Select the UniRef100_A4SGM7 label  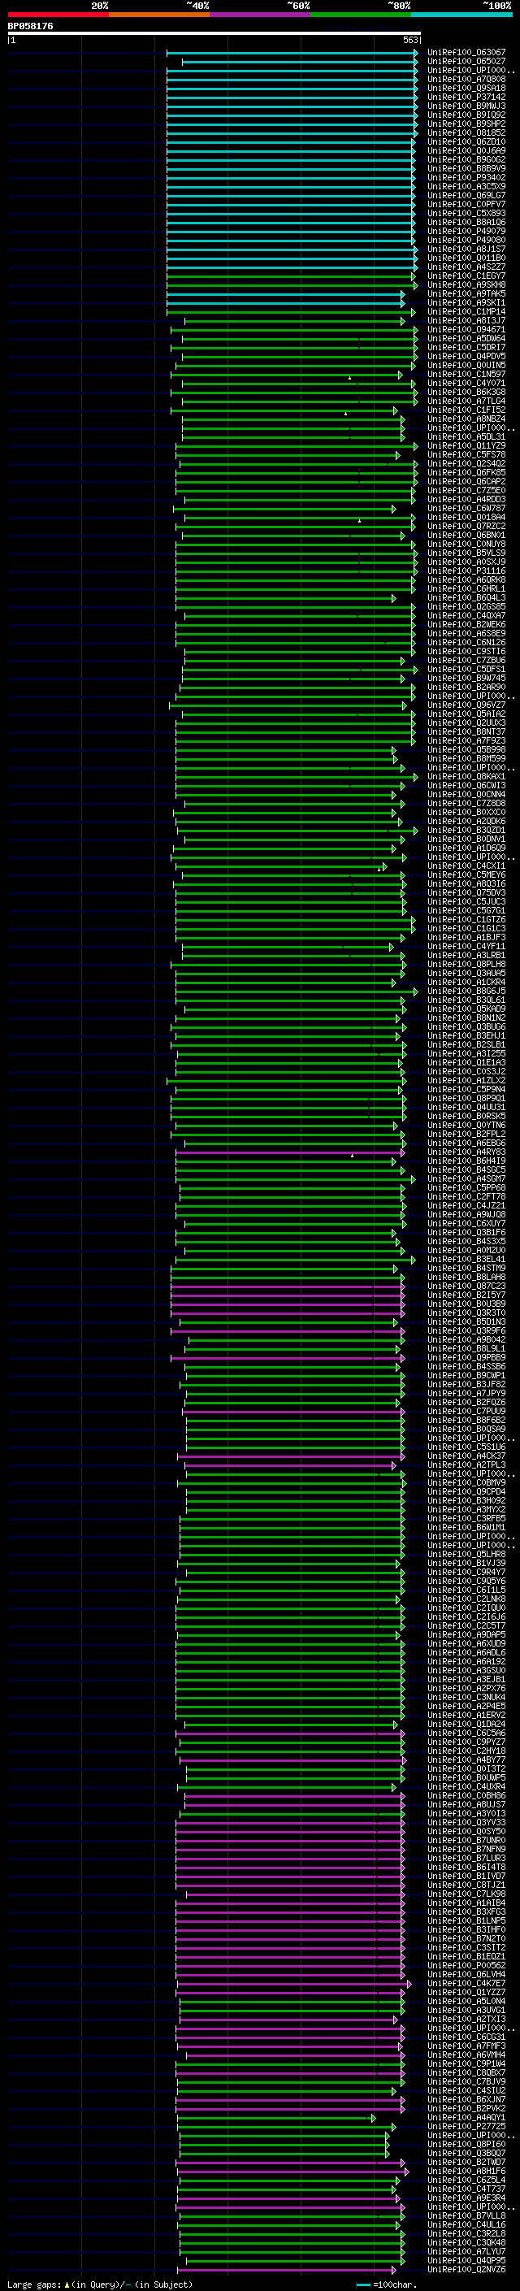click(x=466, y=1178)
